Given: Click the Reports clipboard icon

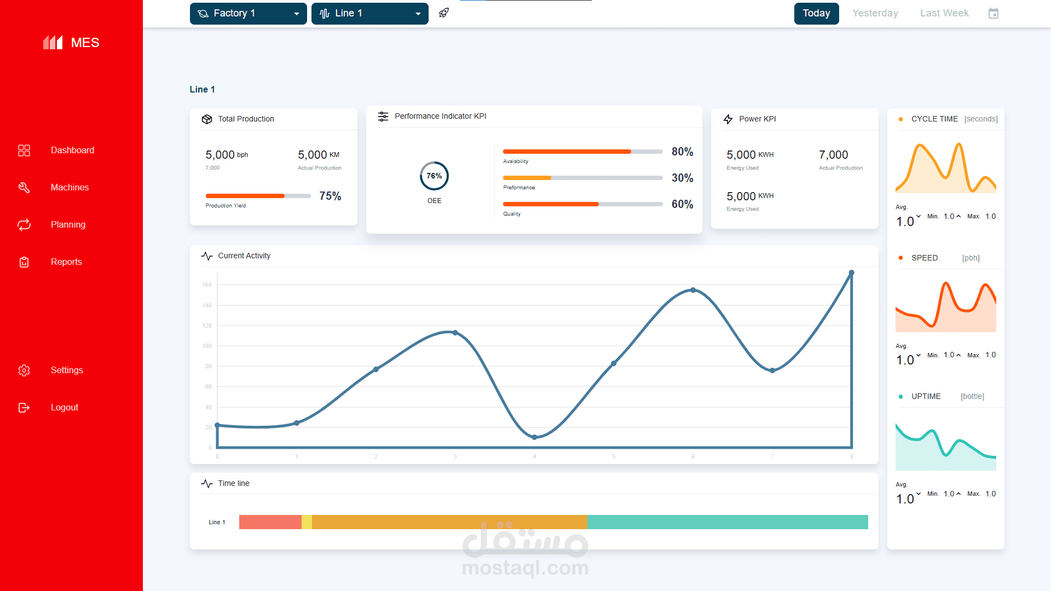Looking at the screenshot, I should tap(24, 262).
